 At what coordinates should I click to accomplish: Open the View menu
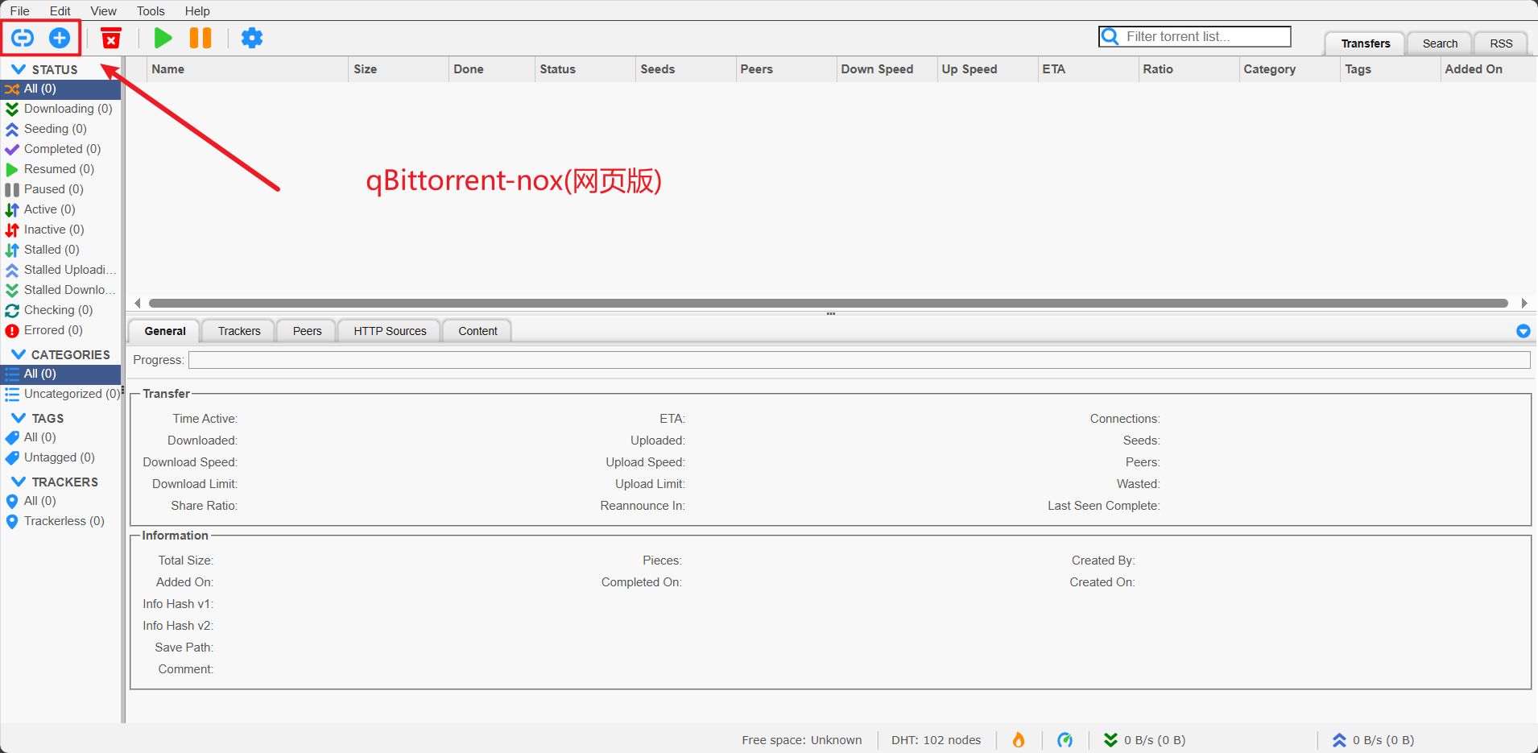click(x=103, y=10)
